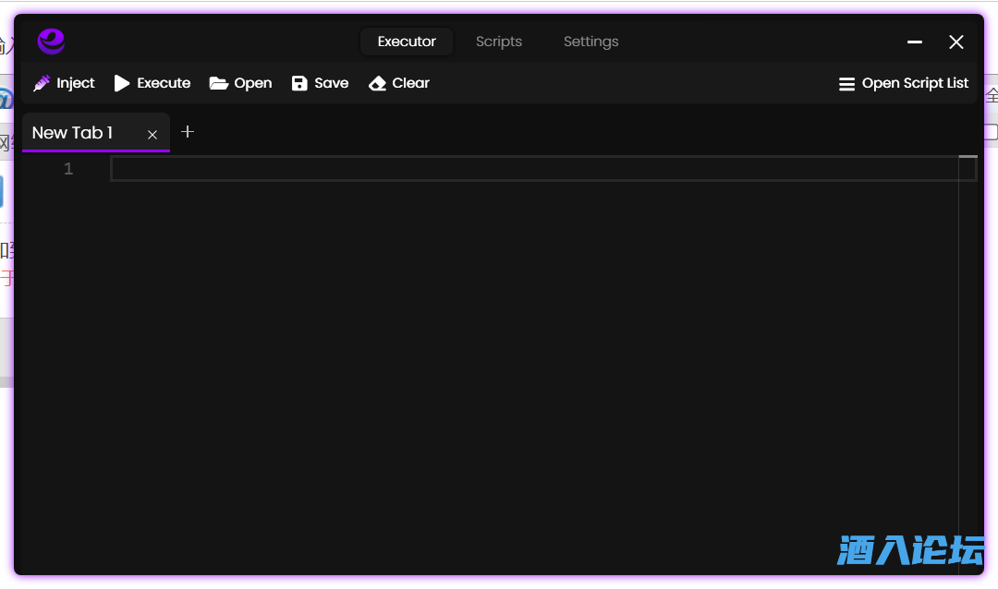Add a new tab with plus icon
Screen dimensions: 998x589
tap(188, 132)
